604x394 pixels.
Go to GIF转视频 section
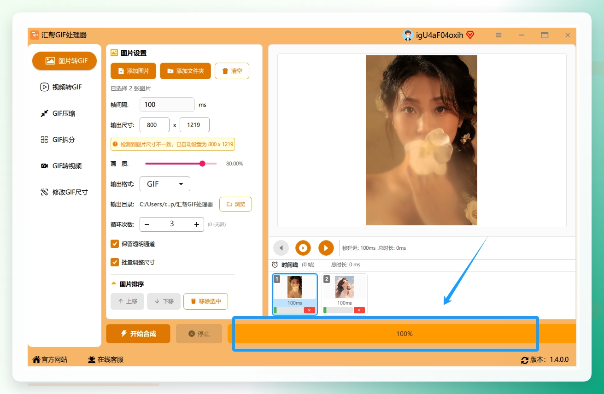point(65,166)
